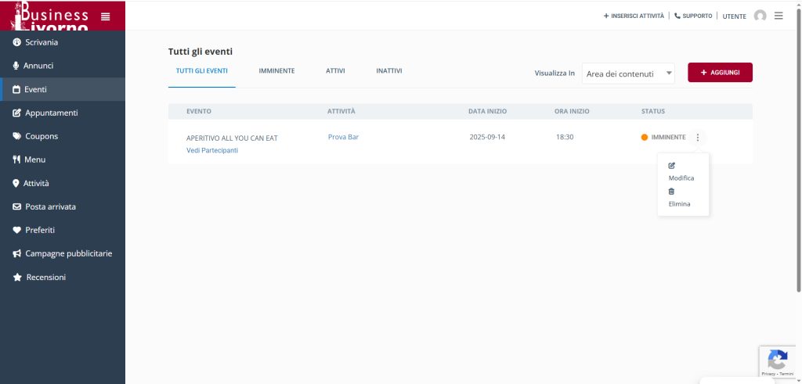Click the user avatar in top bar

(x=760, y=16)
